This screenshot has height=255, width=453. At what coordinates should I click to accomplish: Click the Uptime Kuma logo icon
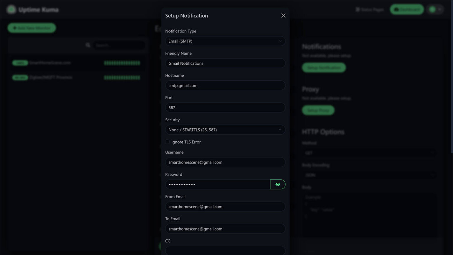(x=11, y=9)
